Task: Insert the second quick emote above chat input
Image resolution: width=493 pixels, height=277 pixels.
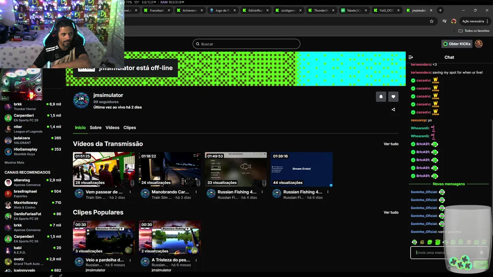Action: click(422, 242)
